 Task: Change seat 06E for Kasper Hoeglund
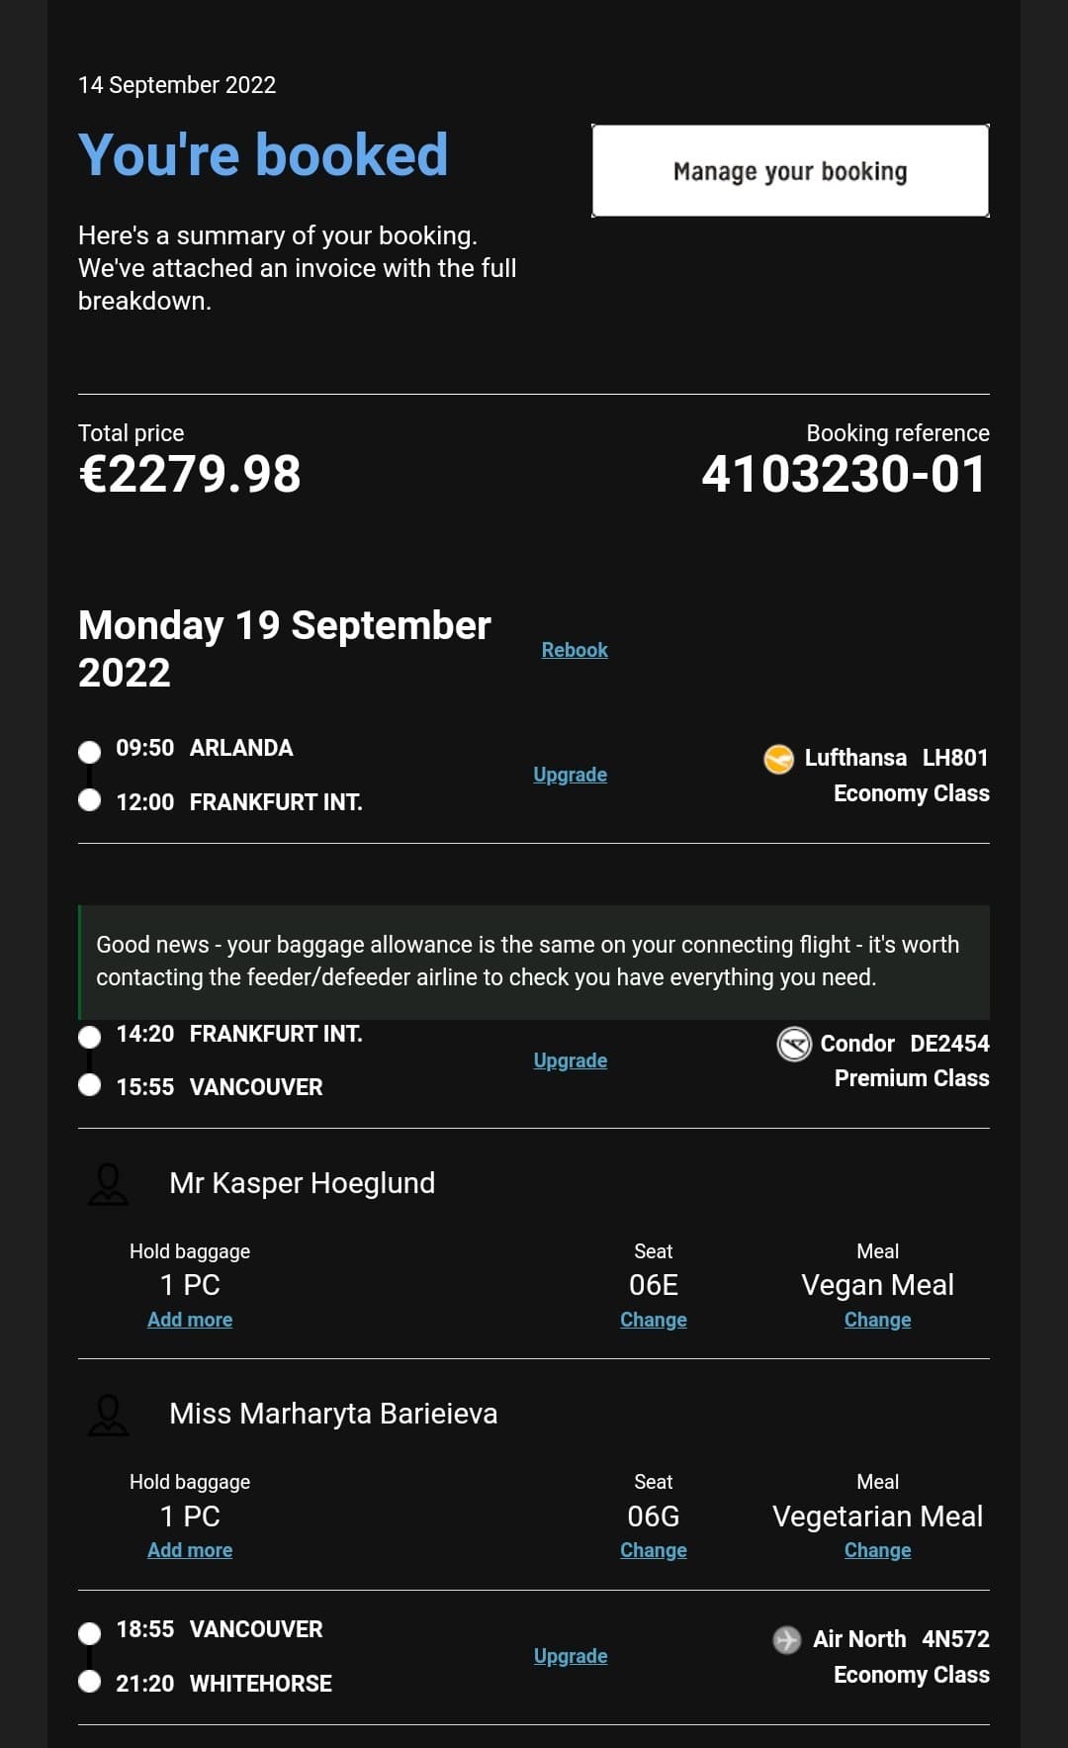[x=653, y=1320]
